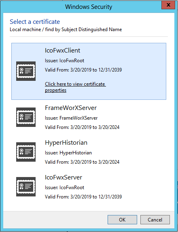Click the FrameWorXServer certificate icon

(26, 117)
